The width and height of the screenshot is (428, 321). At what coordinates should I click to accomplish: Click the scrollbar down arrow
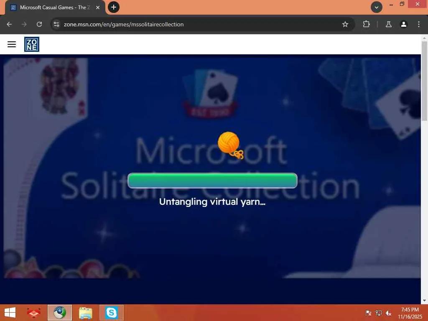tap(425, 301)
